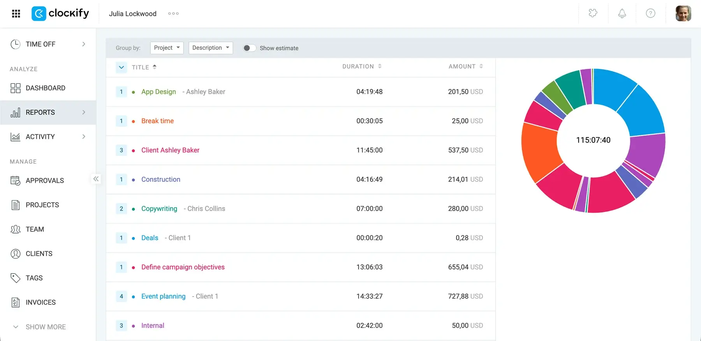The height and width of the screenshot is (341, 701).
Task: Click the Dashboard grid icon
Action: tap(16, 88)
